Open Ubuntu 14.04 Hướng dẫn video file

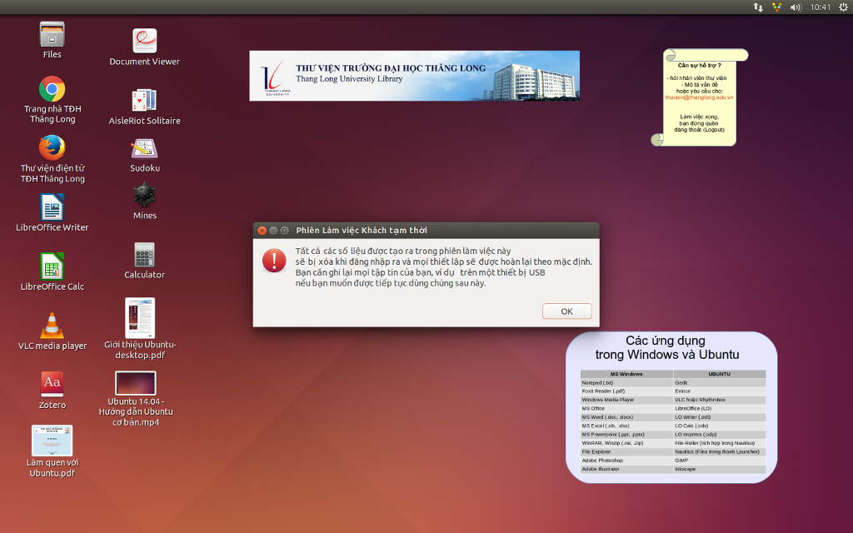click(x=136, y=383)
